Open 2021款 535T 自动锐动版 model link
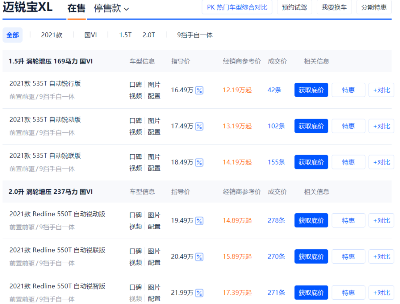 pos(45,120)
